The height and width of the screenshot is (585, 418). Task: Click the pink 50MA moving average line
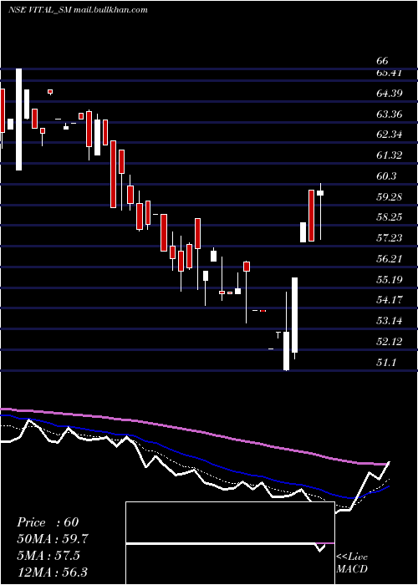(x=194, y=431)
